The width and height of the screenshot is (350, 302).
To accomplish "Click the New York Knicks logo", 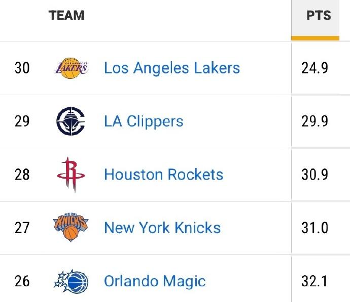I will point(71,228).
